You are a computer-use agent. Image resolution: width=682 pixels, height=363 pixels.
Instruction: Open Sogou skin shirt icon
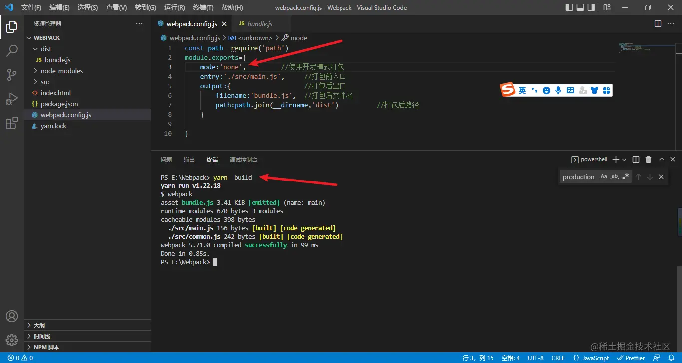coord(594,90)
